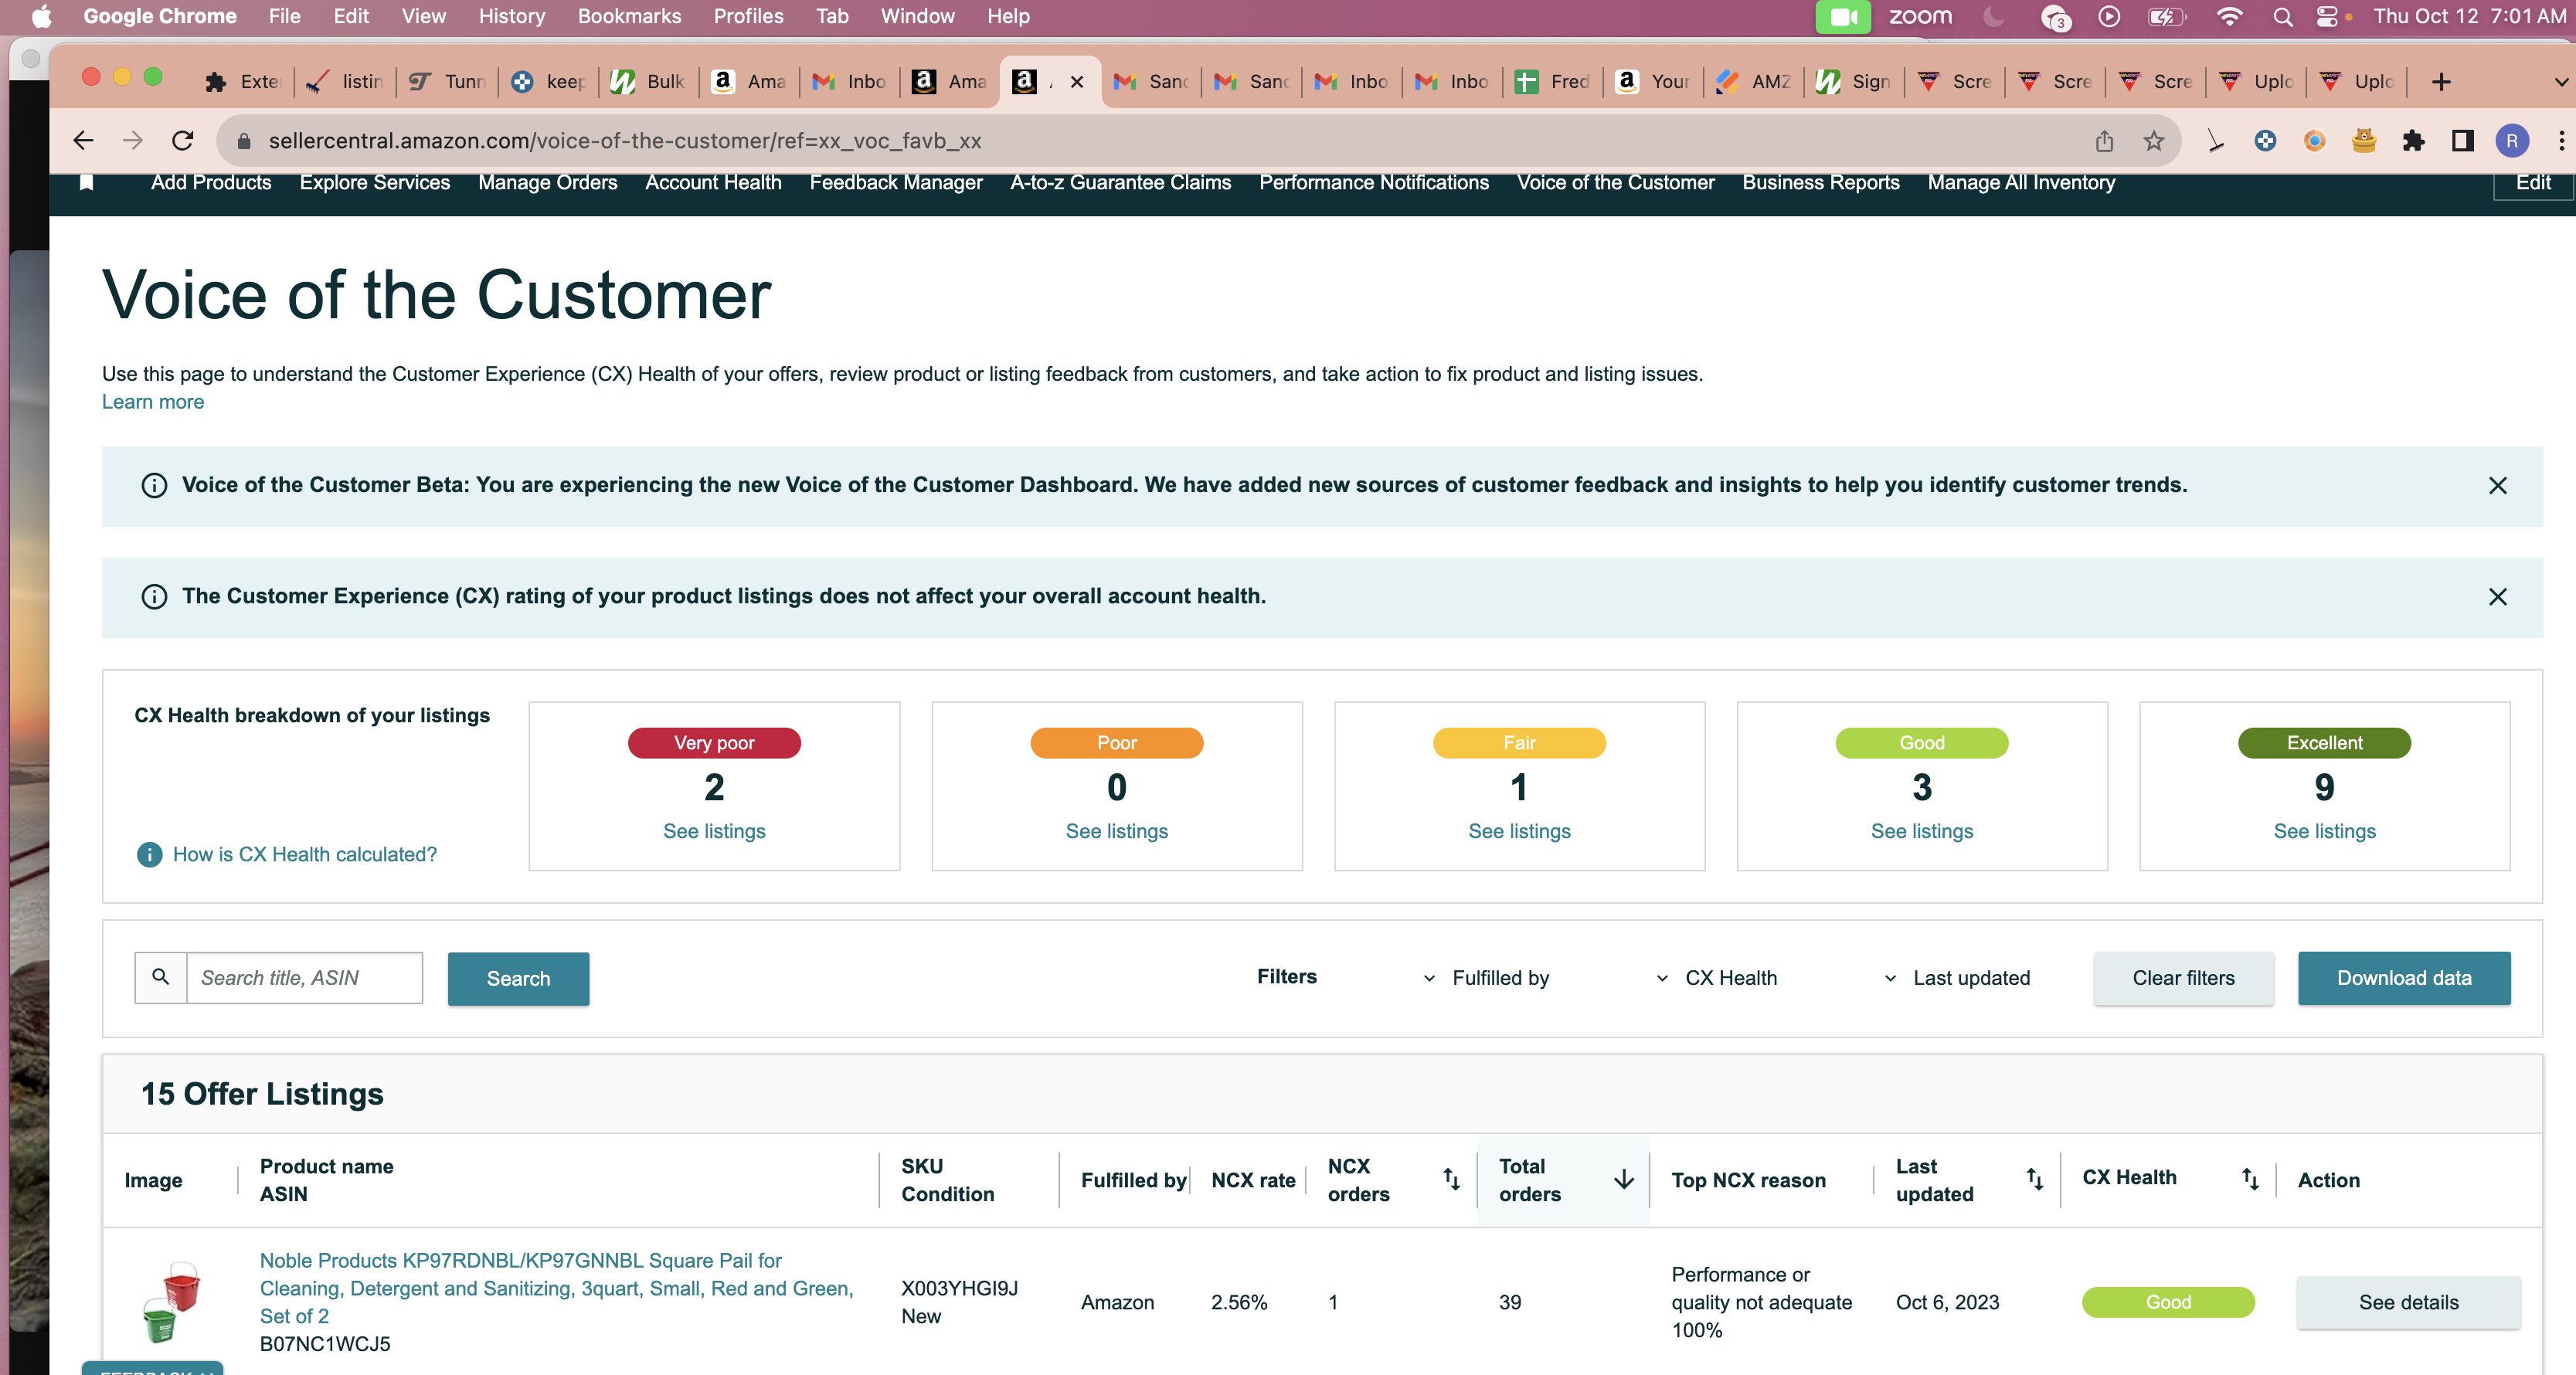
Task: Go to Manage Orders
Action: coord(547,182)
